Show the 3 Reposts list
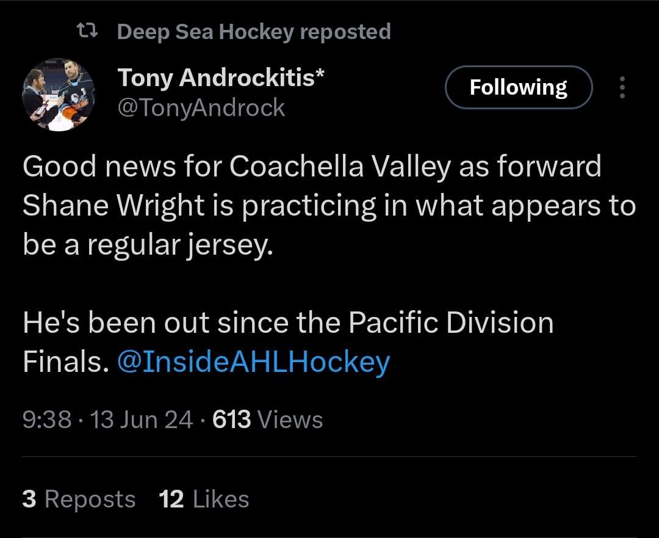This screenshot has height=538, width=659. [79, 499]
